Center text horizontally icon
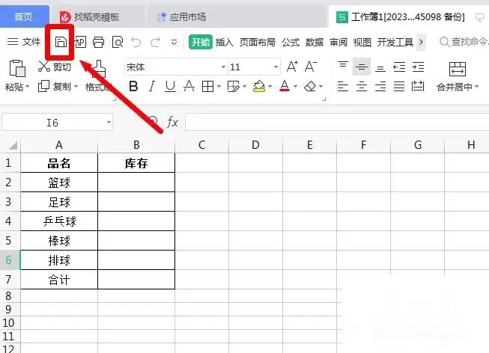This screenshot has height=353, width=489. tap(362, 86)
